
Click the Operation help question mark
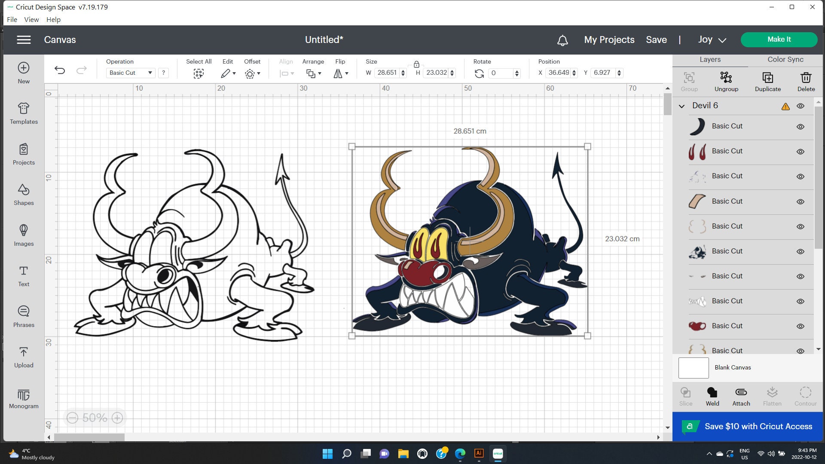pyautogui.click(x=163, y=73)
